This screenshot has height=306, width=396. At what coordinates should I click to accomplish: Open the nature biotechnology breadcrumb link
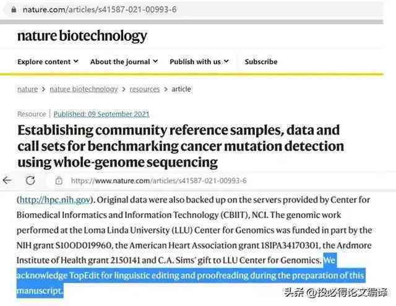tap(84, 89)
